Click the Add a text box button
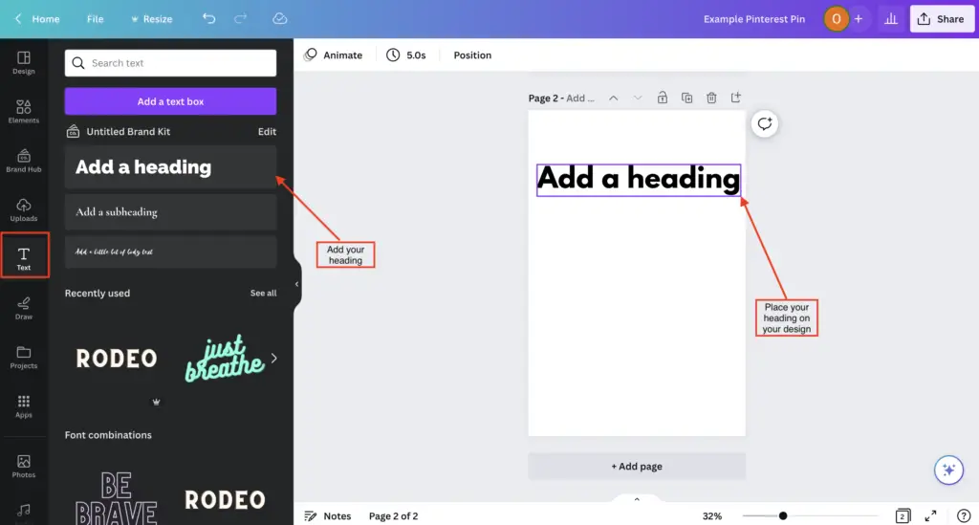 pos(170,101)
